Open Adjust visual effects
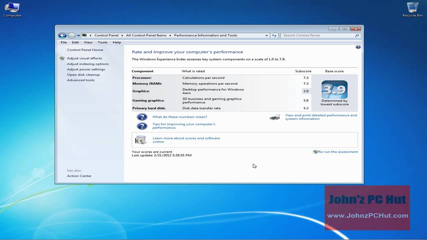This screenshot has width=427, height=240. point(84,58)
